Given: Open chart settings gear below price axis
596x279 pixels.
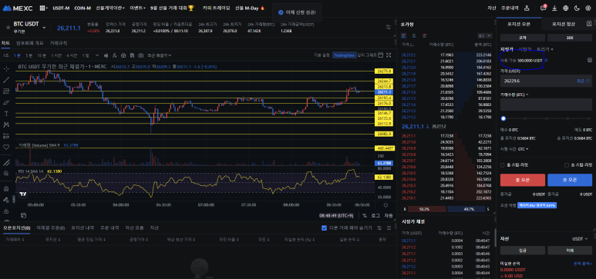Looking at the screenshot, I should pyautogui.click(x=386, y=205).
